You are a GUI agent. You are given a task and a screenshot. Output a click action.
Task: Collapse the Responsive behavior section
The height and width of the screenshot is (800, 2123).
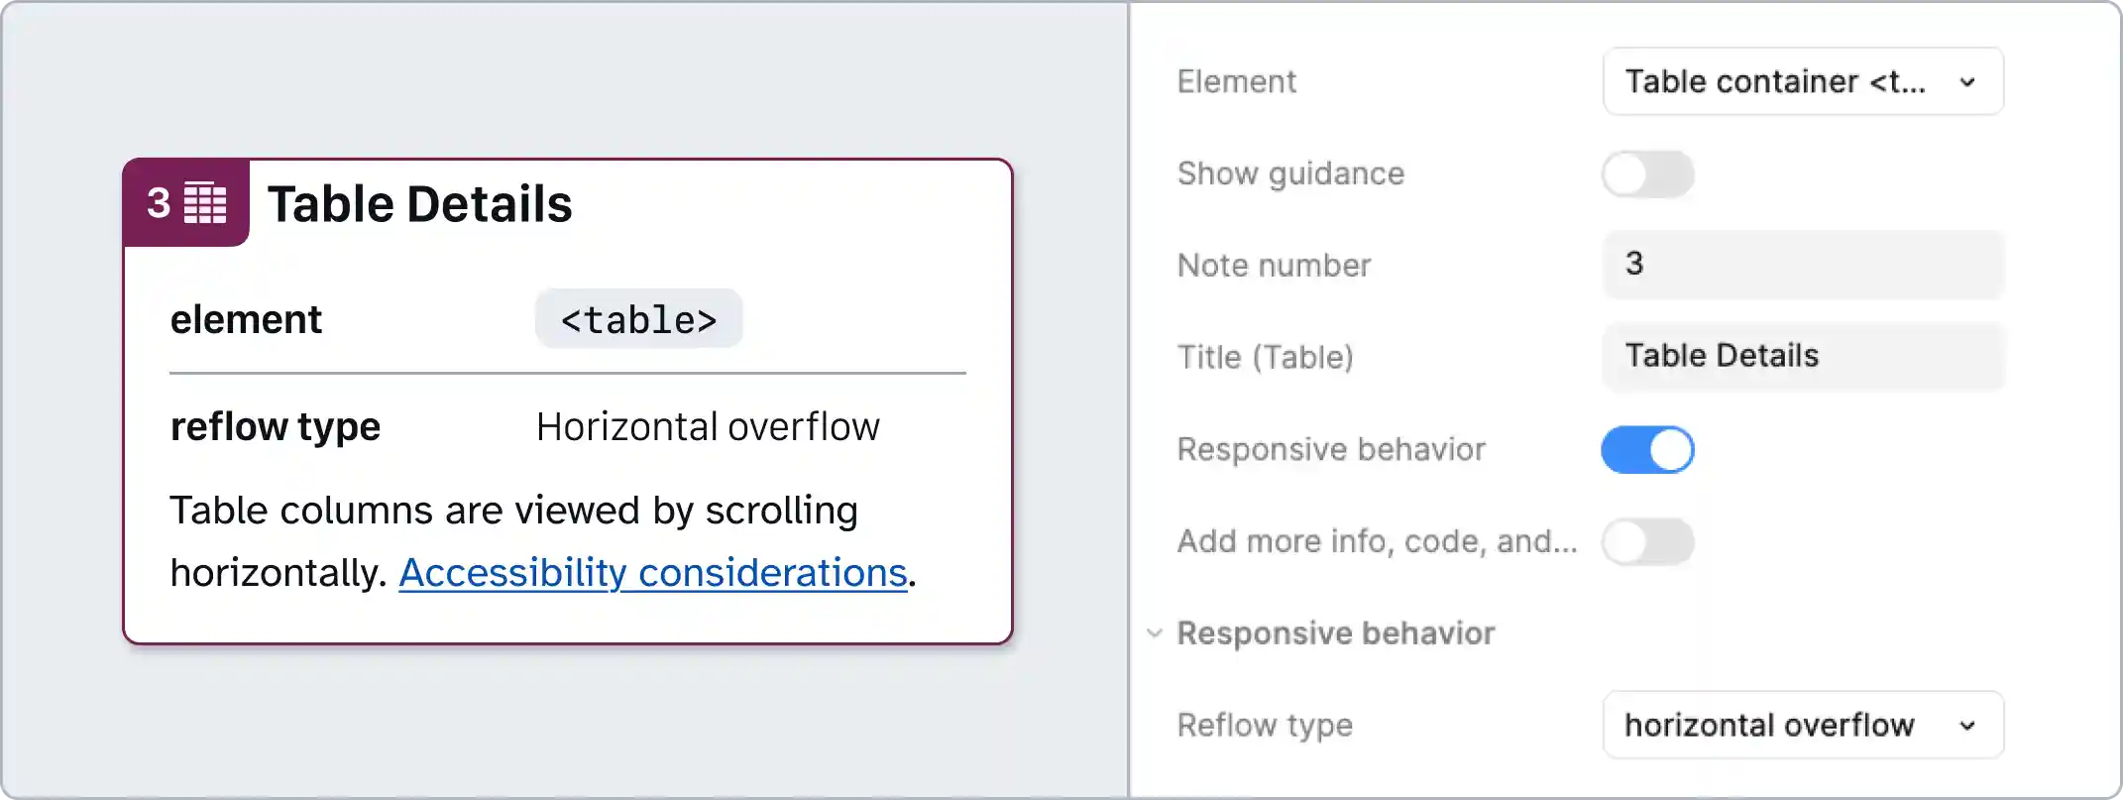(x=1154, y=632)
